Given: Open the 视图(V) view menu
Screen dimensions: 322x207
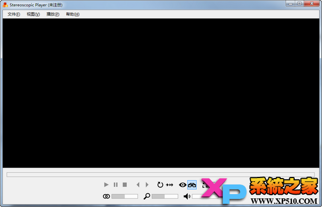Looking at the screenshot, I should click(x=33, y=14).
